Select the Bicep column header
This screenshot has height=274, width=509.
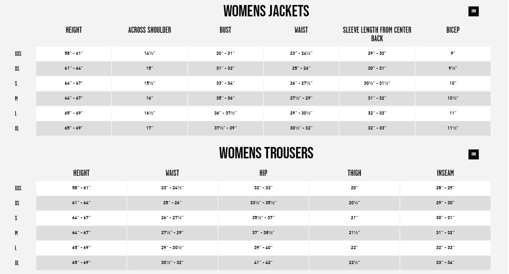pyautogui.click(x=453, y=30)
